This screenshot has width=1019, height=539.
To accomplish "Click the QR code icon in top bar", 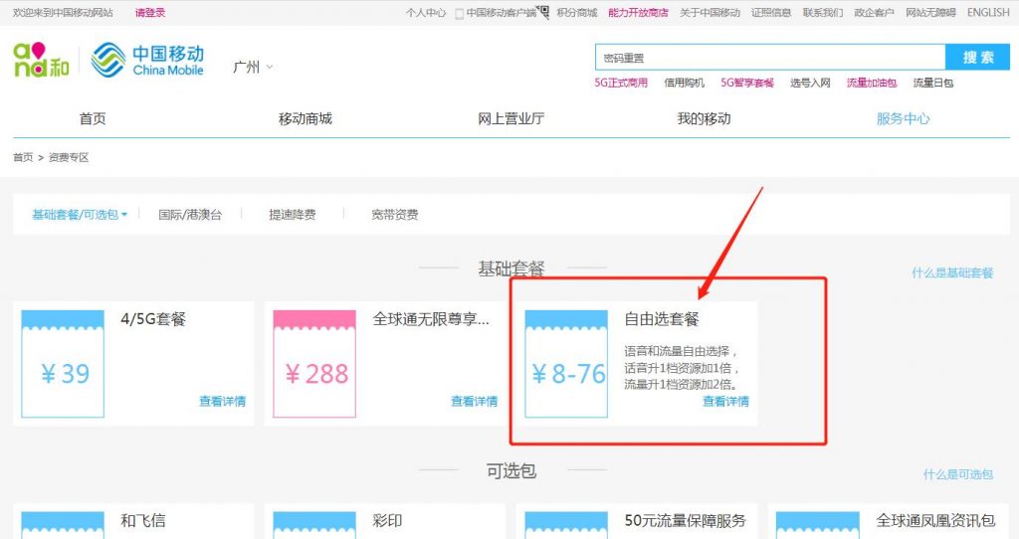I will point(543,12).
